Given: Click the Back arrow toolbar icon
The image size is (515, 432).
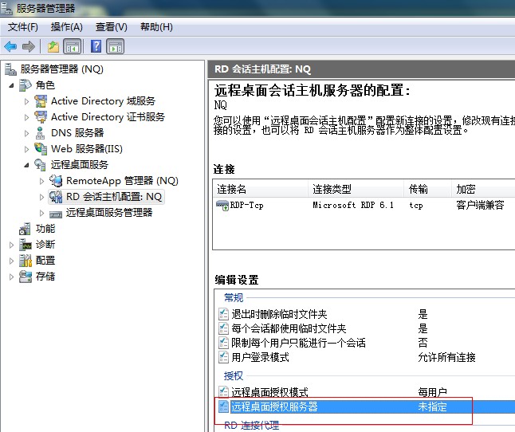Looking at the screenshot, I should coord(10,46).
